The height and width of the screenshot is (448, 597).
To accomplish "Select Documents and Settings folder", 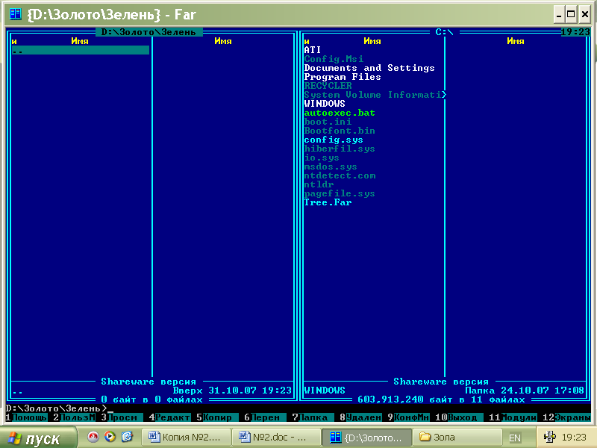I will click(369, 68).
